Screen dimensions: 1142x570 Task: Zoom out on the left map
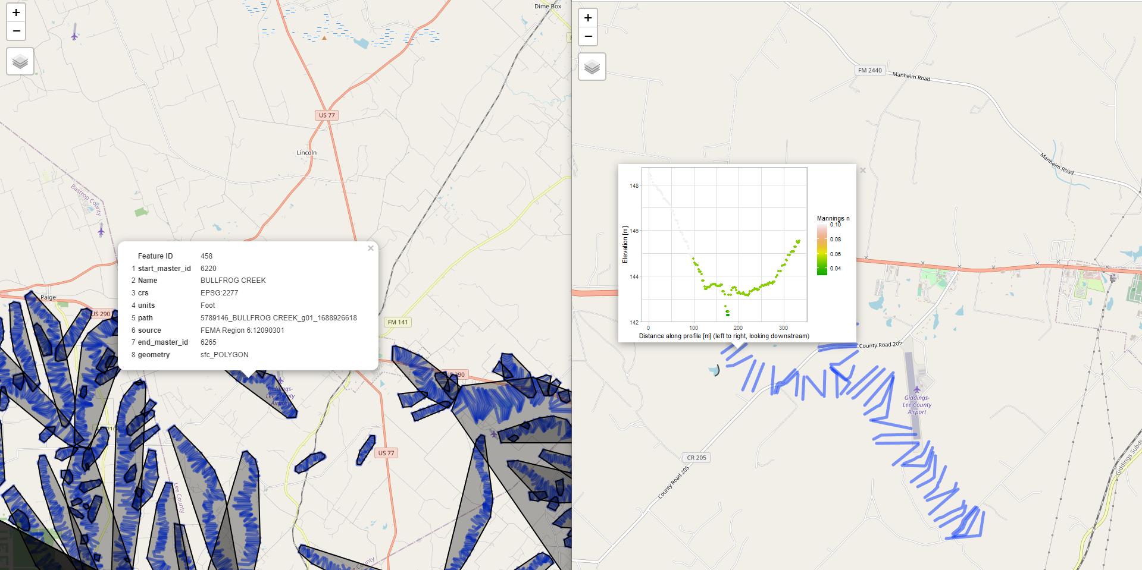pyautogui.click(x=16, y=31)
